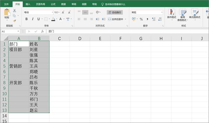The image size is (209, 123).
Task: Click the Paste clipboard icon
Action: [7, 12]
